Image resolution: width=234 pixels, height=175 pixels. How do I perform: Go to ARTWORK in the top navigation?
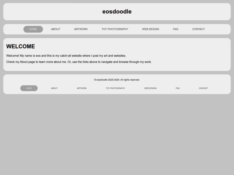coord(81,29)
